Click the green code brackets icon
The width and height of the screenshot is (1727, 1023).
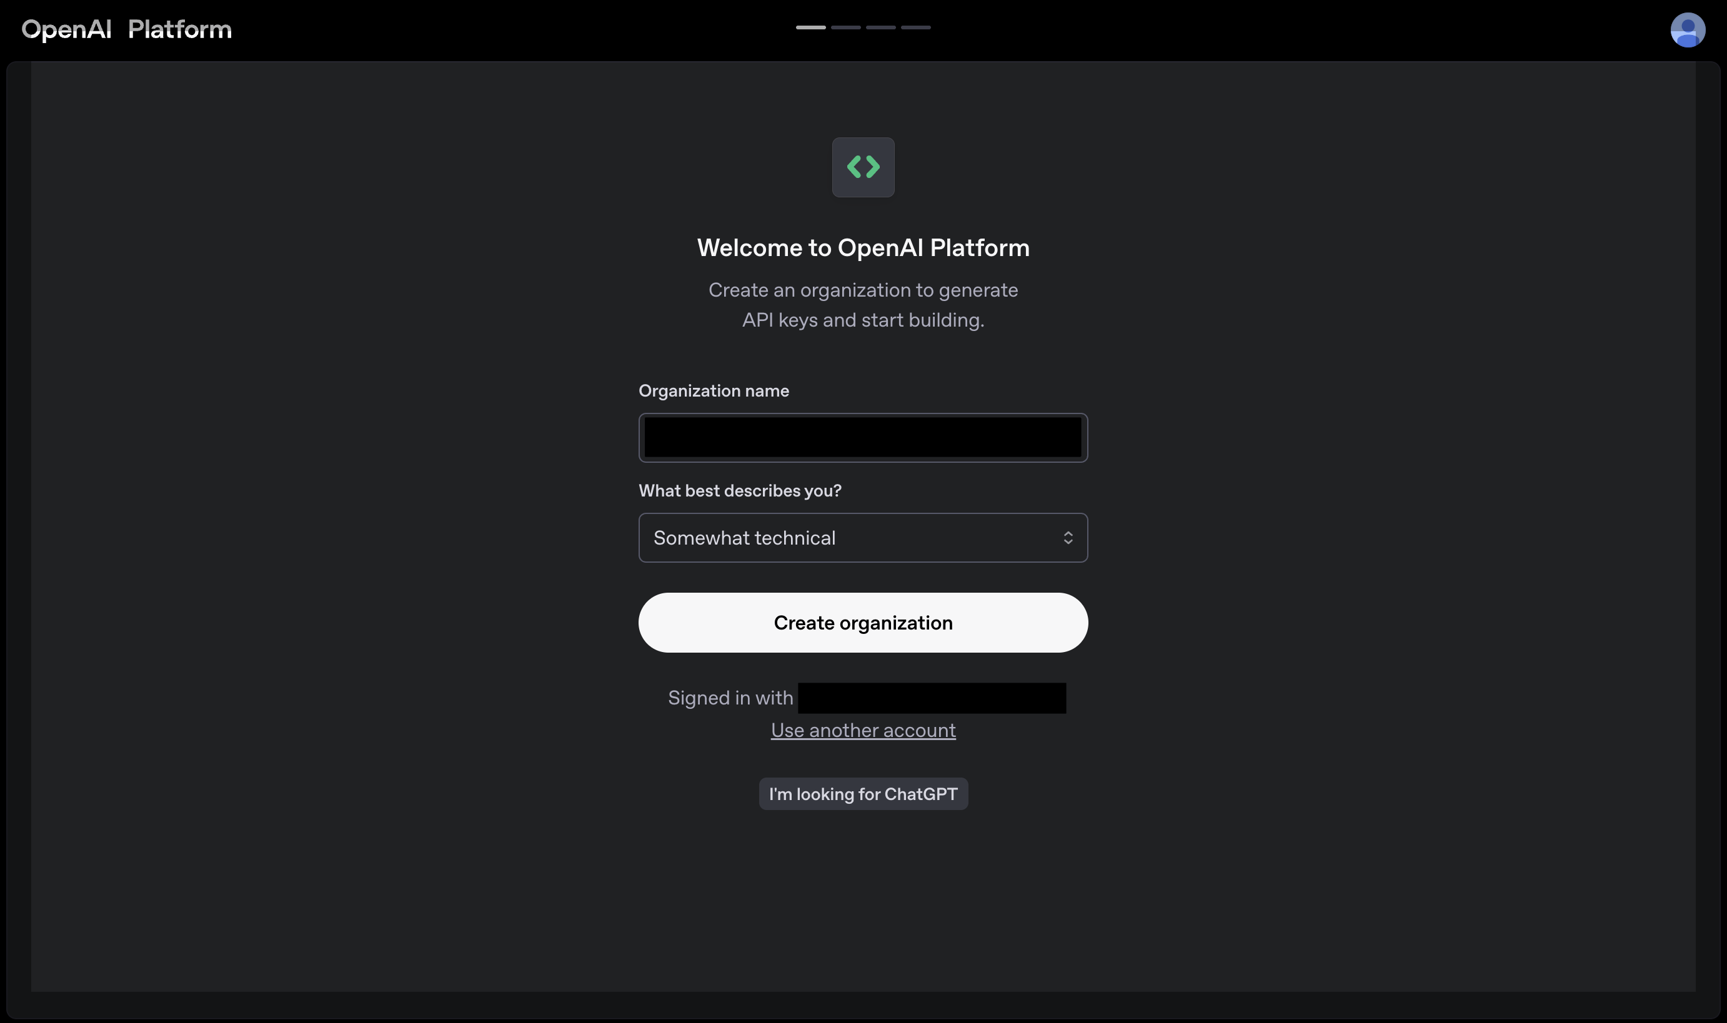click(x=863, y=167)
